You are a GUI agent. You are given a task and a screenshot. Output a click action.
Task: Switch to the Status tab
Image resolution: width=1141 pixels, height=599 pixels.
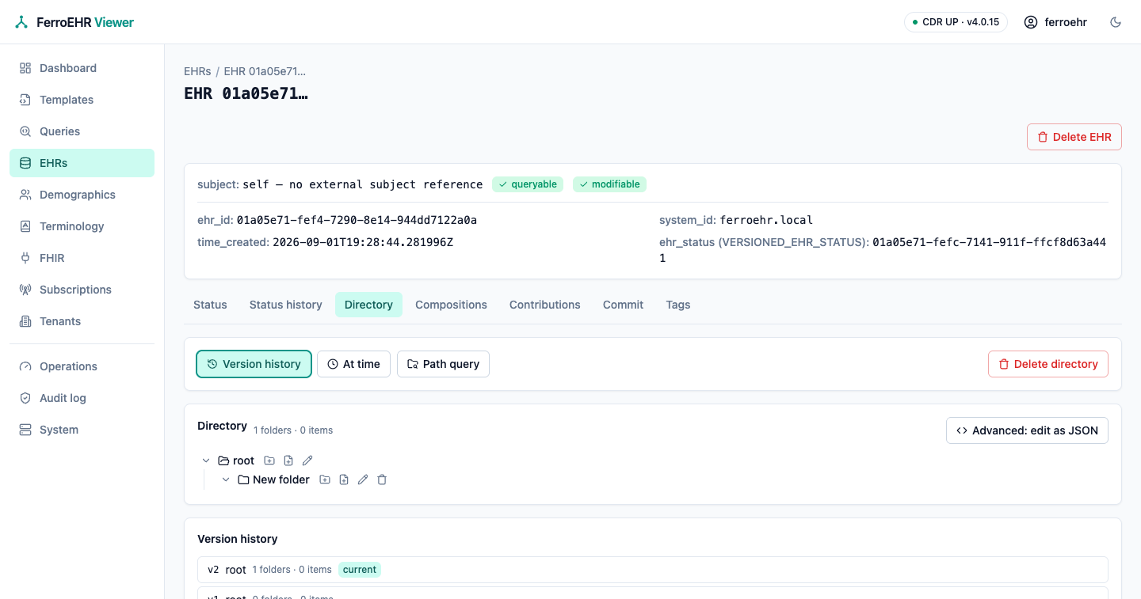pos(210,305)
